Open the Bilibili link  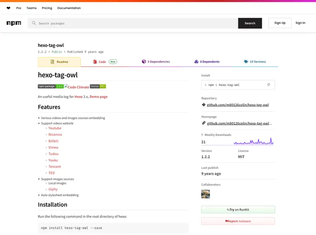tap(53, 141)
